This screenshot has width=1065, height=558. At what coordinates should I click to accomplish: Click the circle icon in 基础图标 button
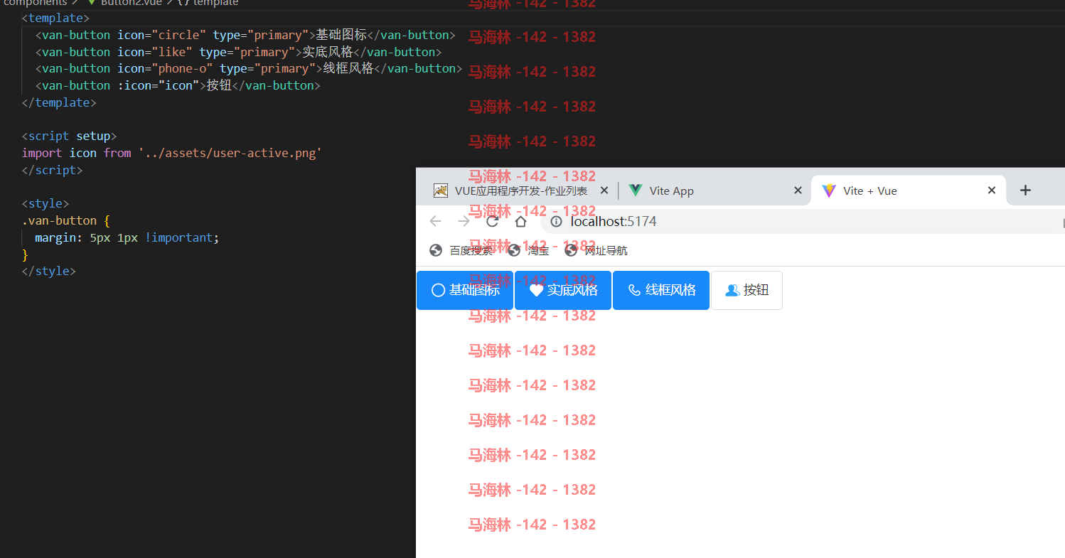[x=438, y=290]
